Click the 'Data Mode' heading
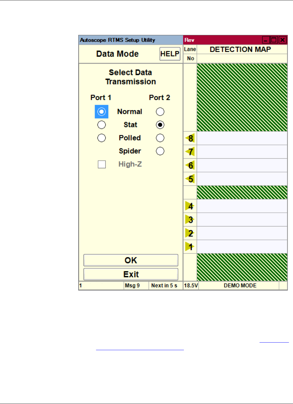 (x=117, y=54)
